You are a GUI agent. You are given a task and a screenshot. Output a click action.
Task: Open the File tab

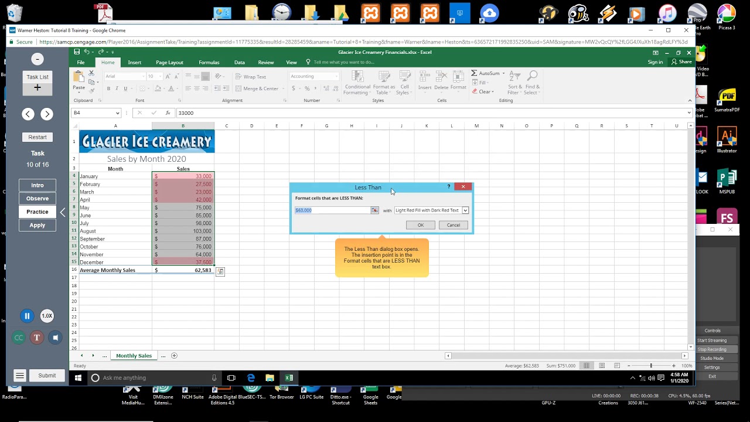[81, 62]
